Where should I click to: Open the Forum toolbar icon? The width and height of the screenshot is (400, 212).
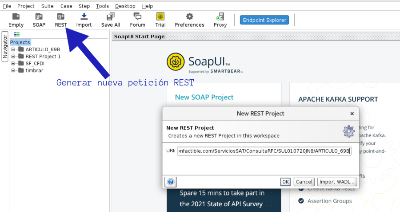coord(137,20)
